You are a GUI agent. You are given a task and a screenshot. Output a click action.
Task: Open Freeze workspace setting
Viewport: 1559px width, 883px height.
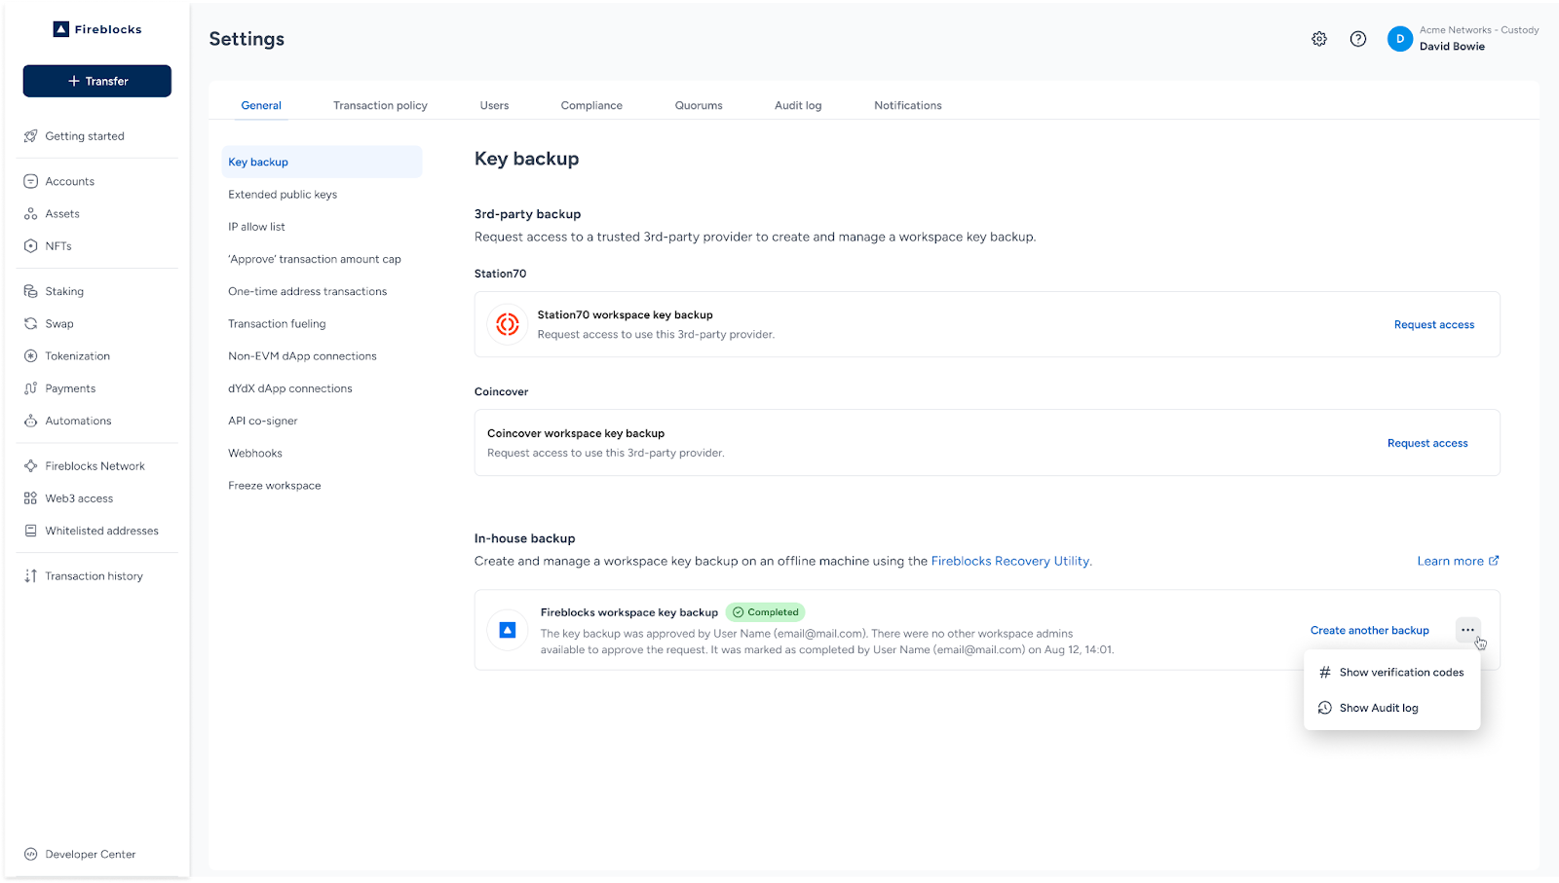pyautogui.click(x=275, y=486)
